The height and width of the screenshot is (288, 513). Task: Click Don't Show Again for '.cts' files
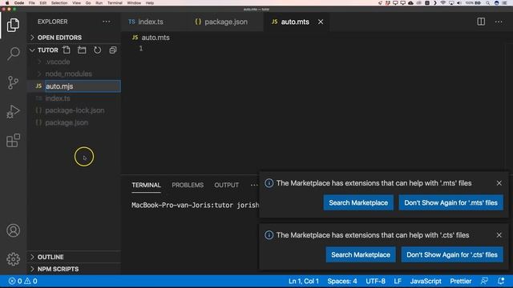tap(452, 254)
